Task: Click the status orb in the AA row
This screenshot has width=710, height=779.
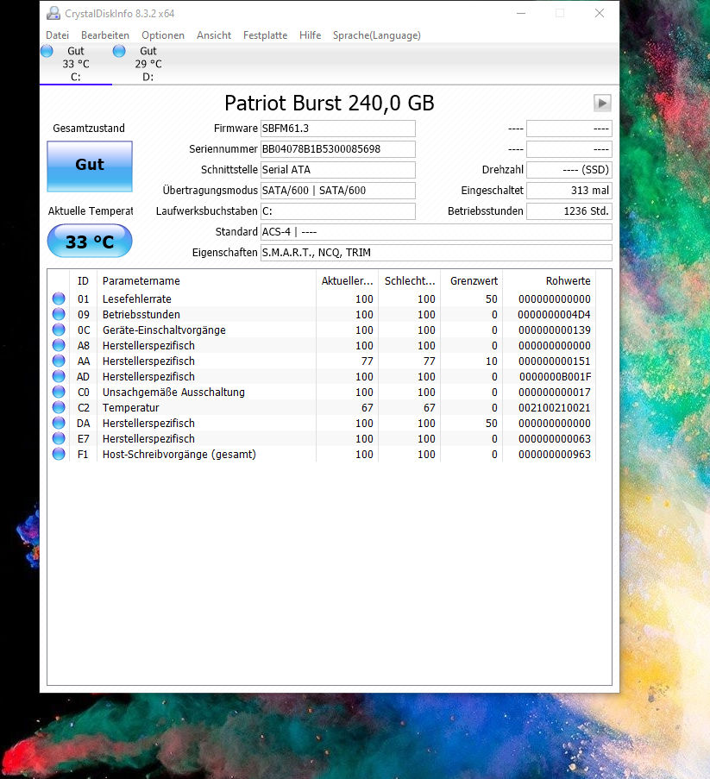Action: [59, 361]
